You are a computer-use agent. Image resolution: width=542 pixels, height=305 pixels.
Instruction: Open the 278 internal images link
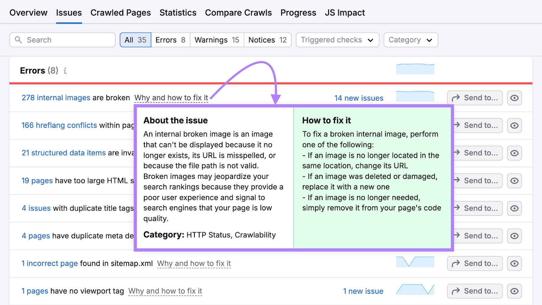click(56, 98)
